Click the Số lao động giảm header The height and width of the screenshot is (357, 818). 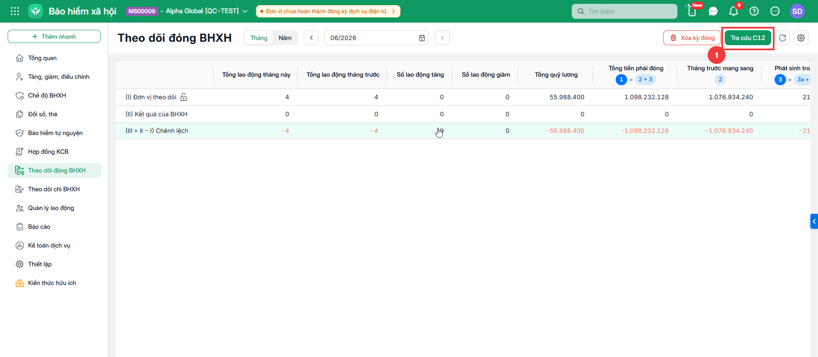pyautogui.click(x=486, y=75)
